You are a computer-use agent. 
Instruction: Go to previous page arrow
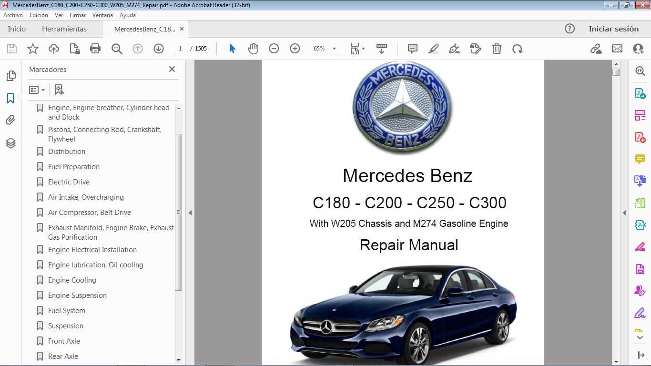[138, 49]
